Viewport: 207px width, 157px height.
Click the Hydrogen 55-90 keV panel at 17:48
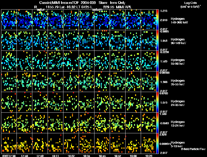[x=25, y=61]
